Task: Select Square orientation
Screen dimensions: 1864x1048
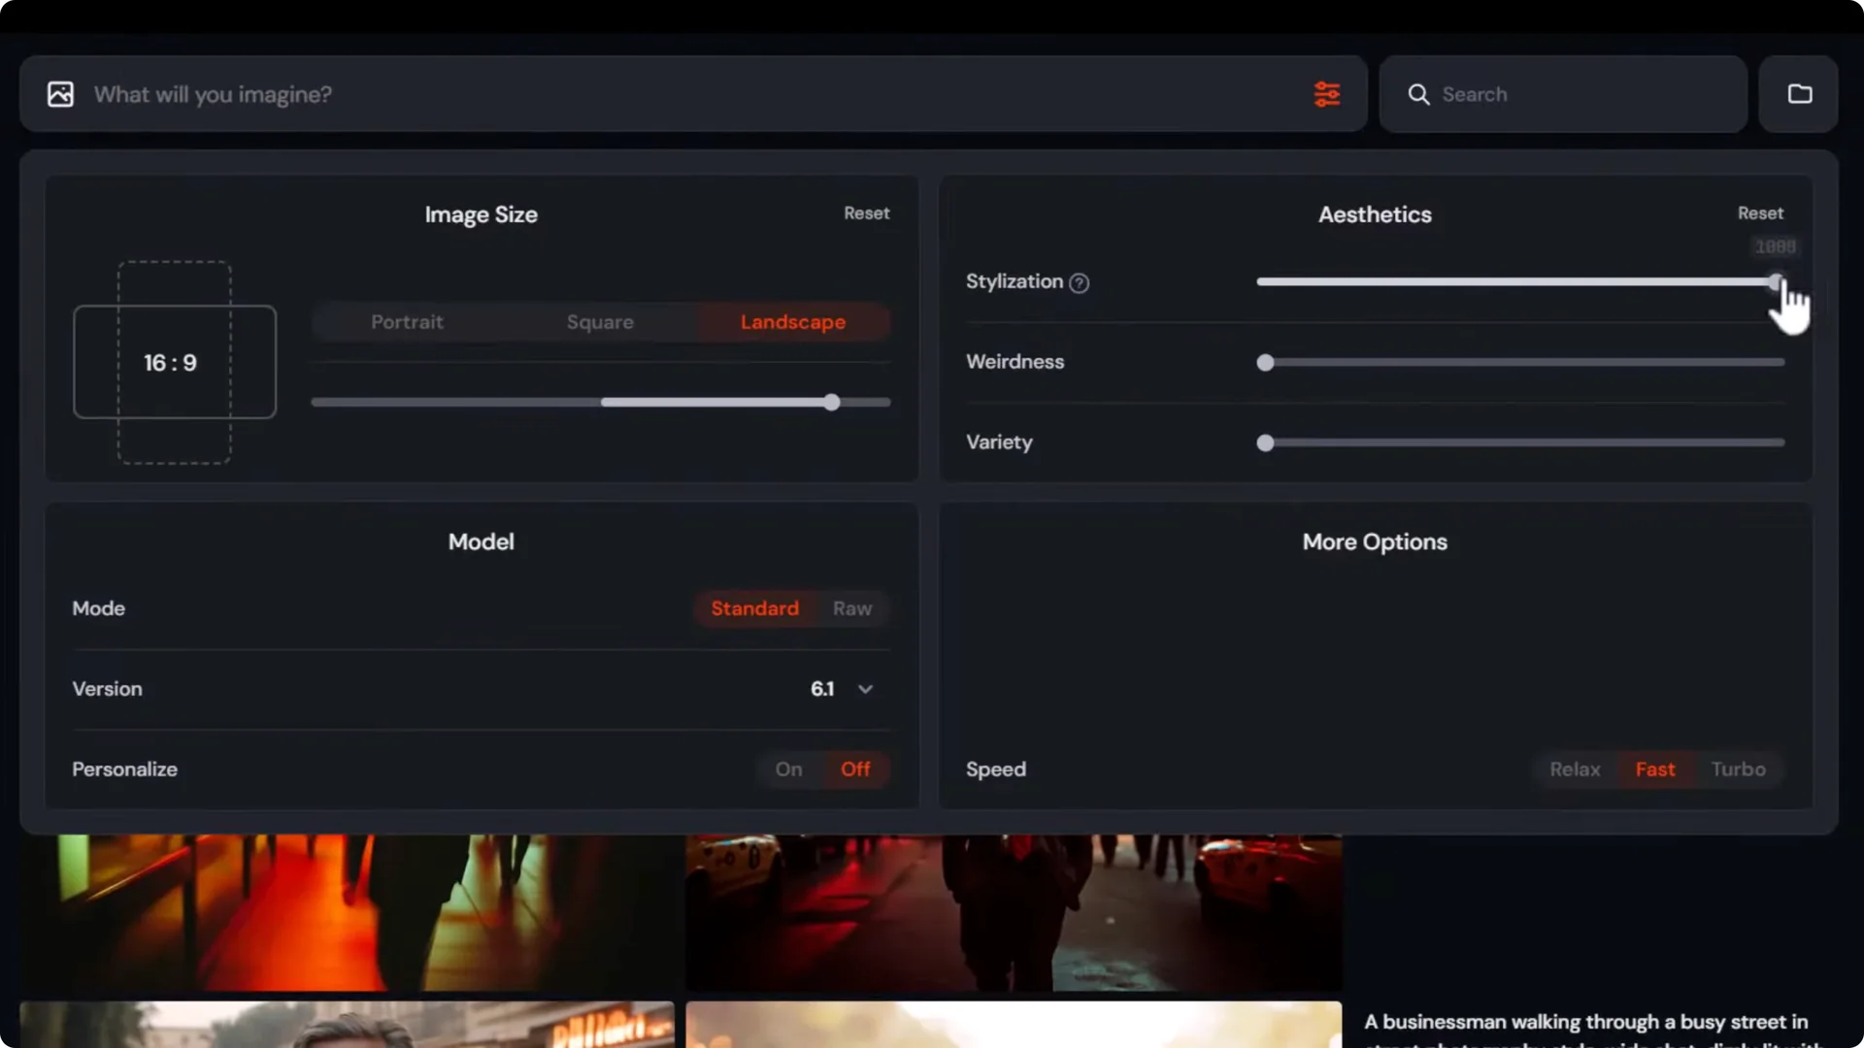Action: (x=600, y=321)
